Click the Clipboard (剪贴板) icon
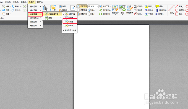The height and width of the screenshot is (109, 188). pyautogui.click(x=60, y=10)
